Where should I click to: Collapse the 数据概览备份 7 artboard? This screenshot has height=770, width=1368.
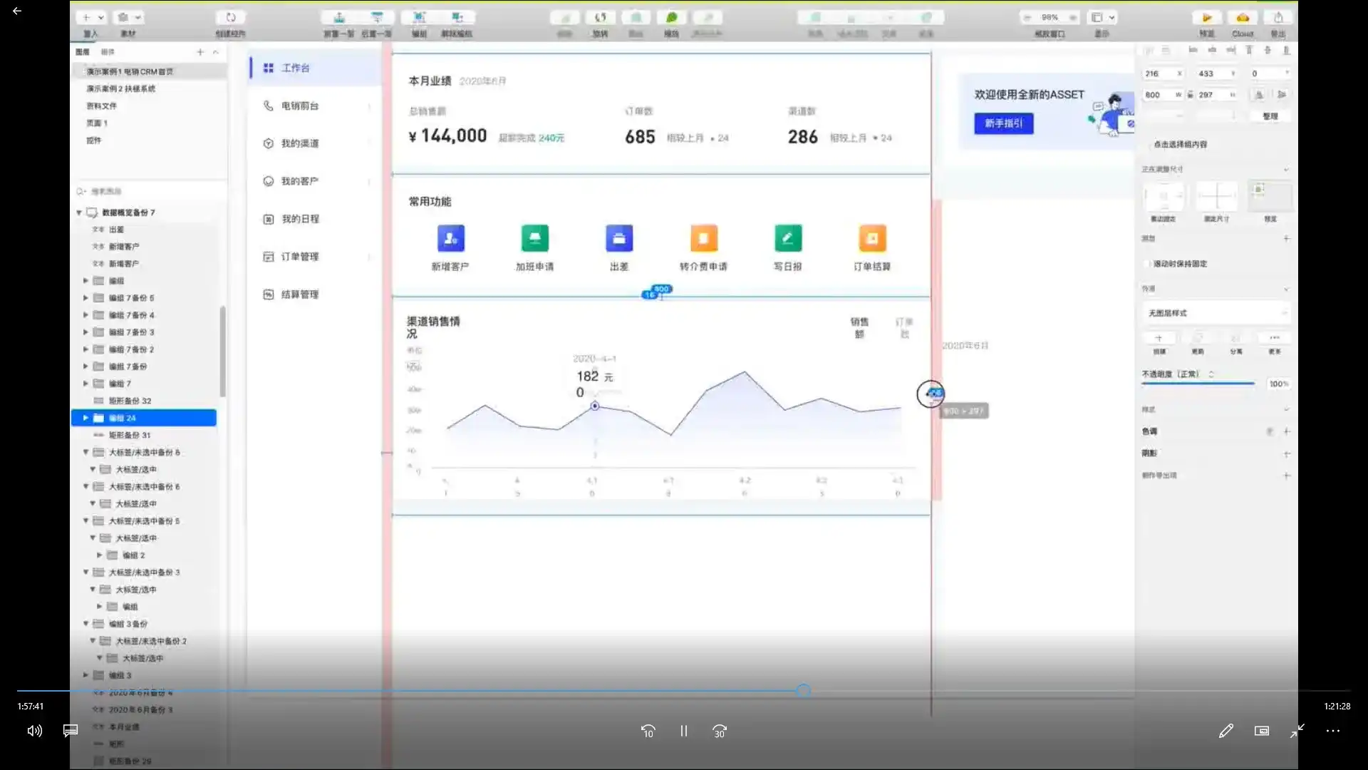coord(79,212)
